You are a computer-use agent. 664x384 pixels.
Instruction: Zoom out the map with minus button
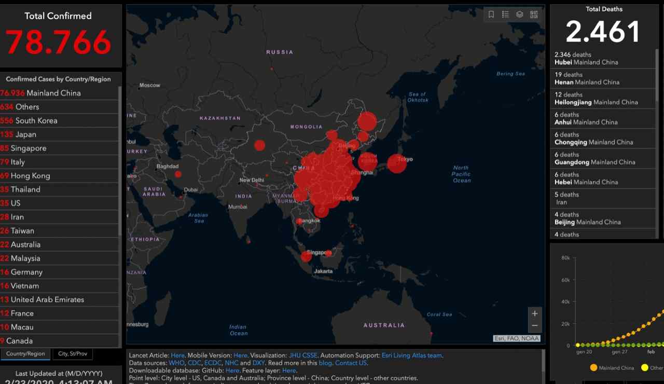pyautogui.click(x=535, y=326)
